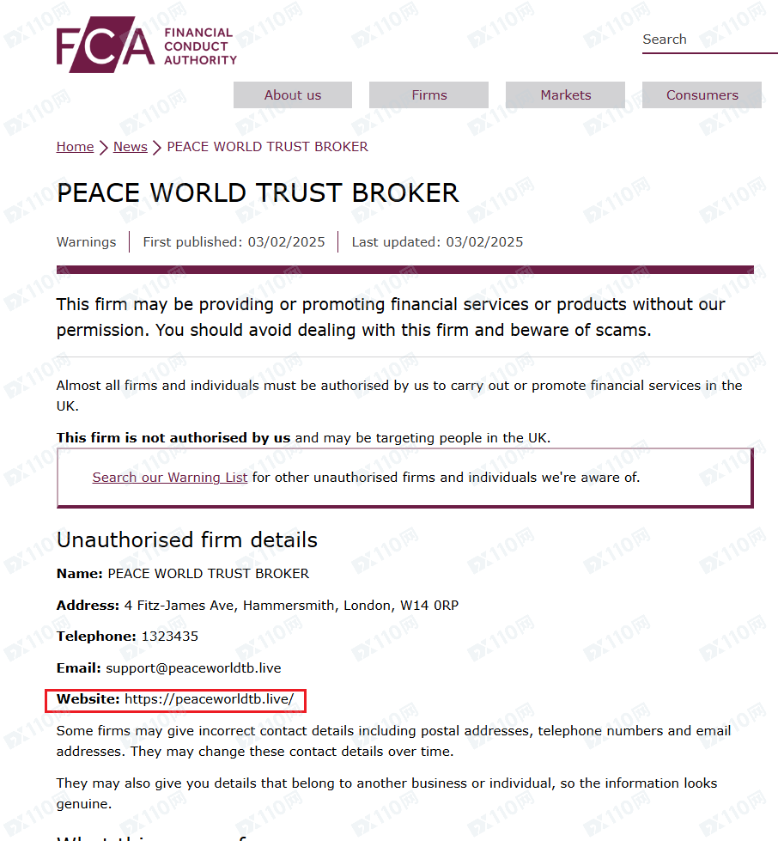Open the Firms menu

[x=429, y=95]
